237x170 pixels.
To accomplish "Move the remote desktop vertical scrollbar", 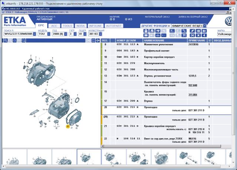I will [234, 73].
